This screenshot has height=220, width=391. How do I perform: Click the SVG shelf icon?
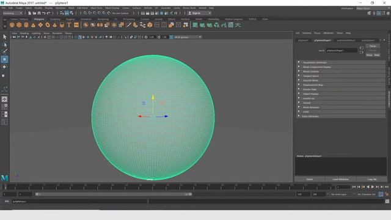[76, 25]
